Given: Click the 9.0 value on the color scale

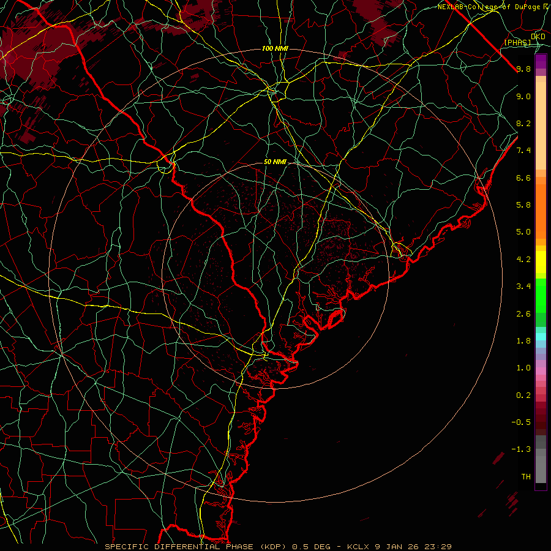Looking at the screenshot, I should [x=523, y=96].
